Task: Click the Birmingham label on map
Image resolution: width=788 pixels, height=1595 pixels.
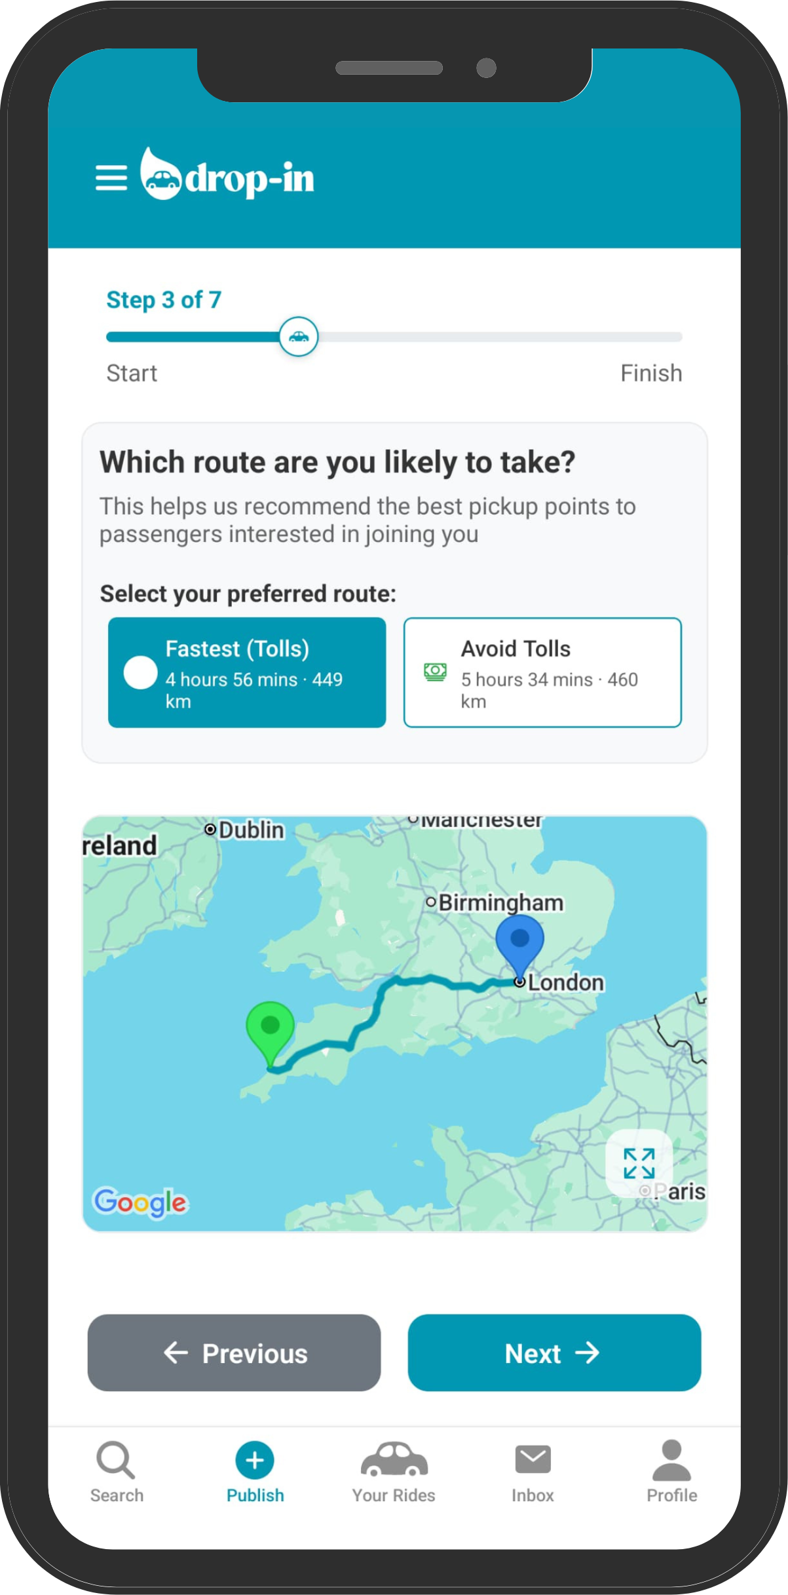Action: click(500, 902)
